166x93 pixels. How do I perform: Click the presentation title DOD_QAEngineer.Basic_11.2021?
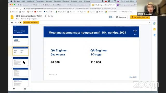point(29,16)
